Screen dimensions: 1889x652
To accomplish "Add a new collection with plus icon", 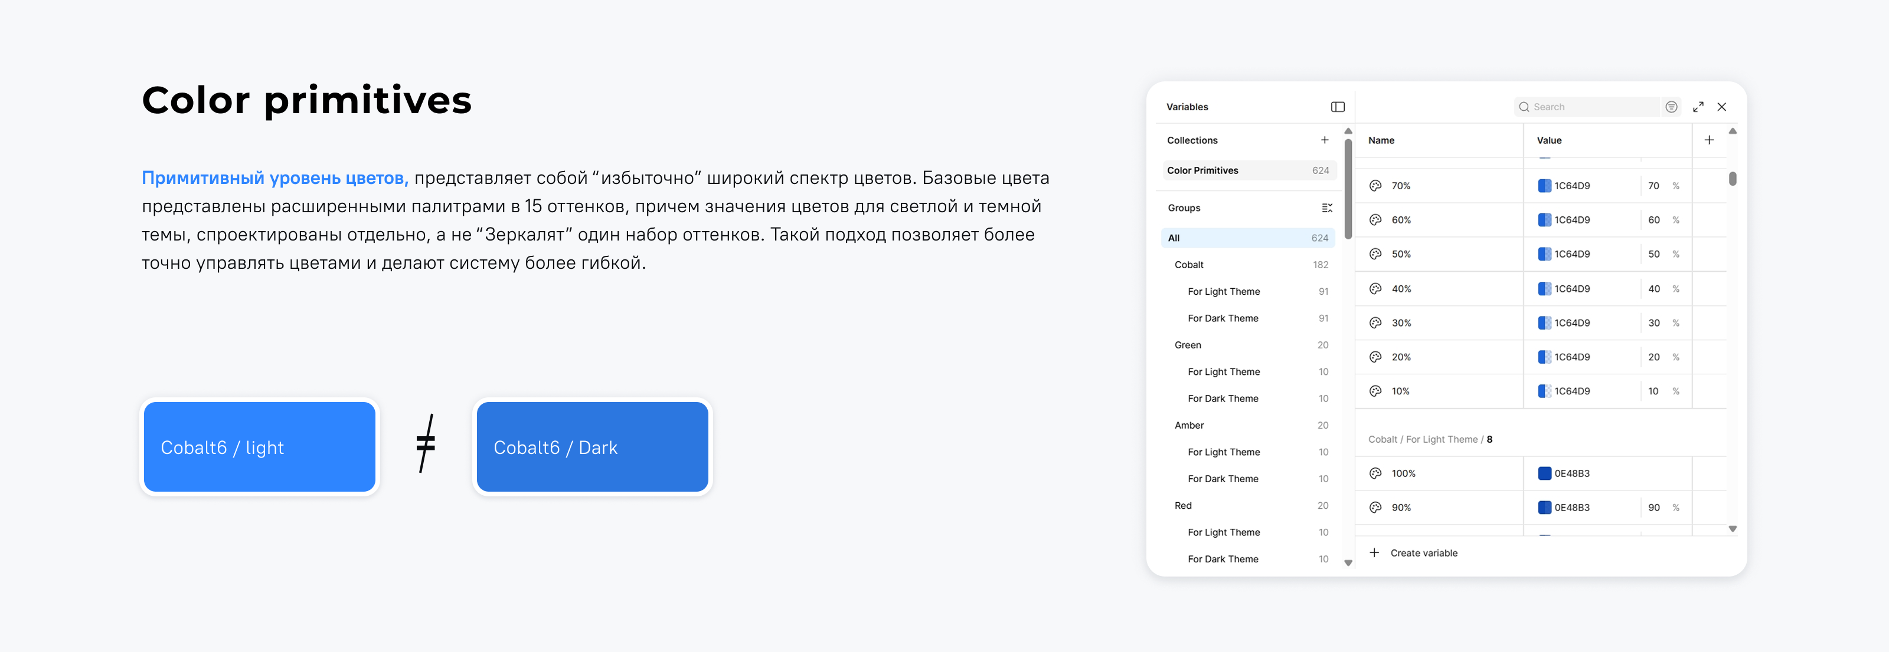I will (x=1324, y=140).
